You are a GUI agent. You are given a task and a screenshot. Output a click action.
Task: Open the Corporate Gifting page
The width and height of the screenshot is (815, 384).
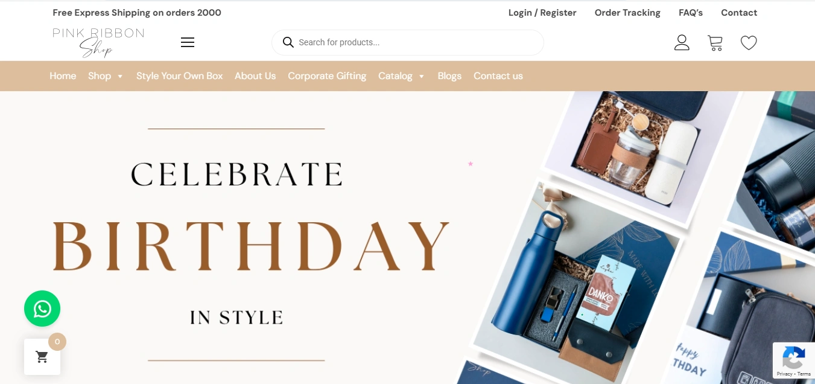pyautogui.click(x=327, y=76)
